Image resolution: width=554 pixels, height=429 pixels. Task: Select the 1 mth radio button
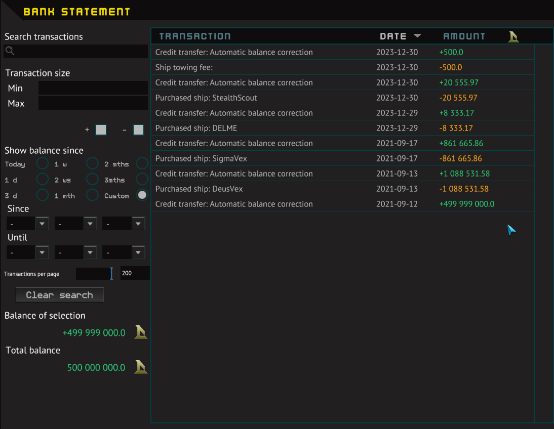pos(92,195)
